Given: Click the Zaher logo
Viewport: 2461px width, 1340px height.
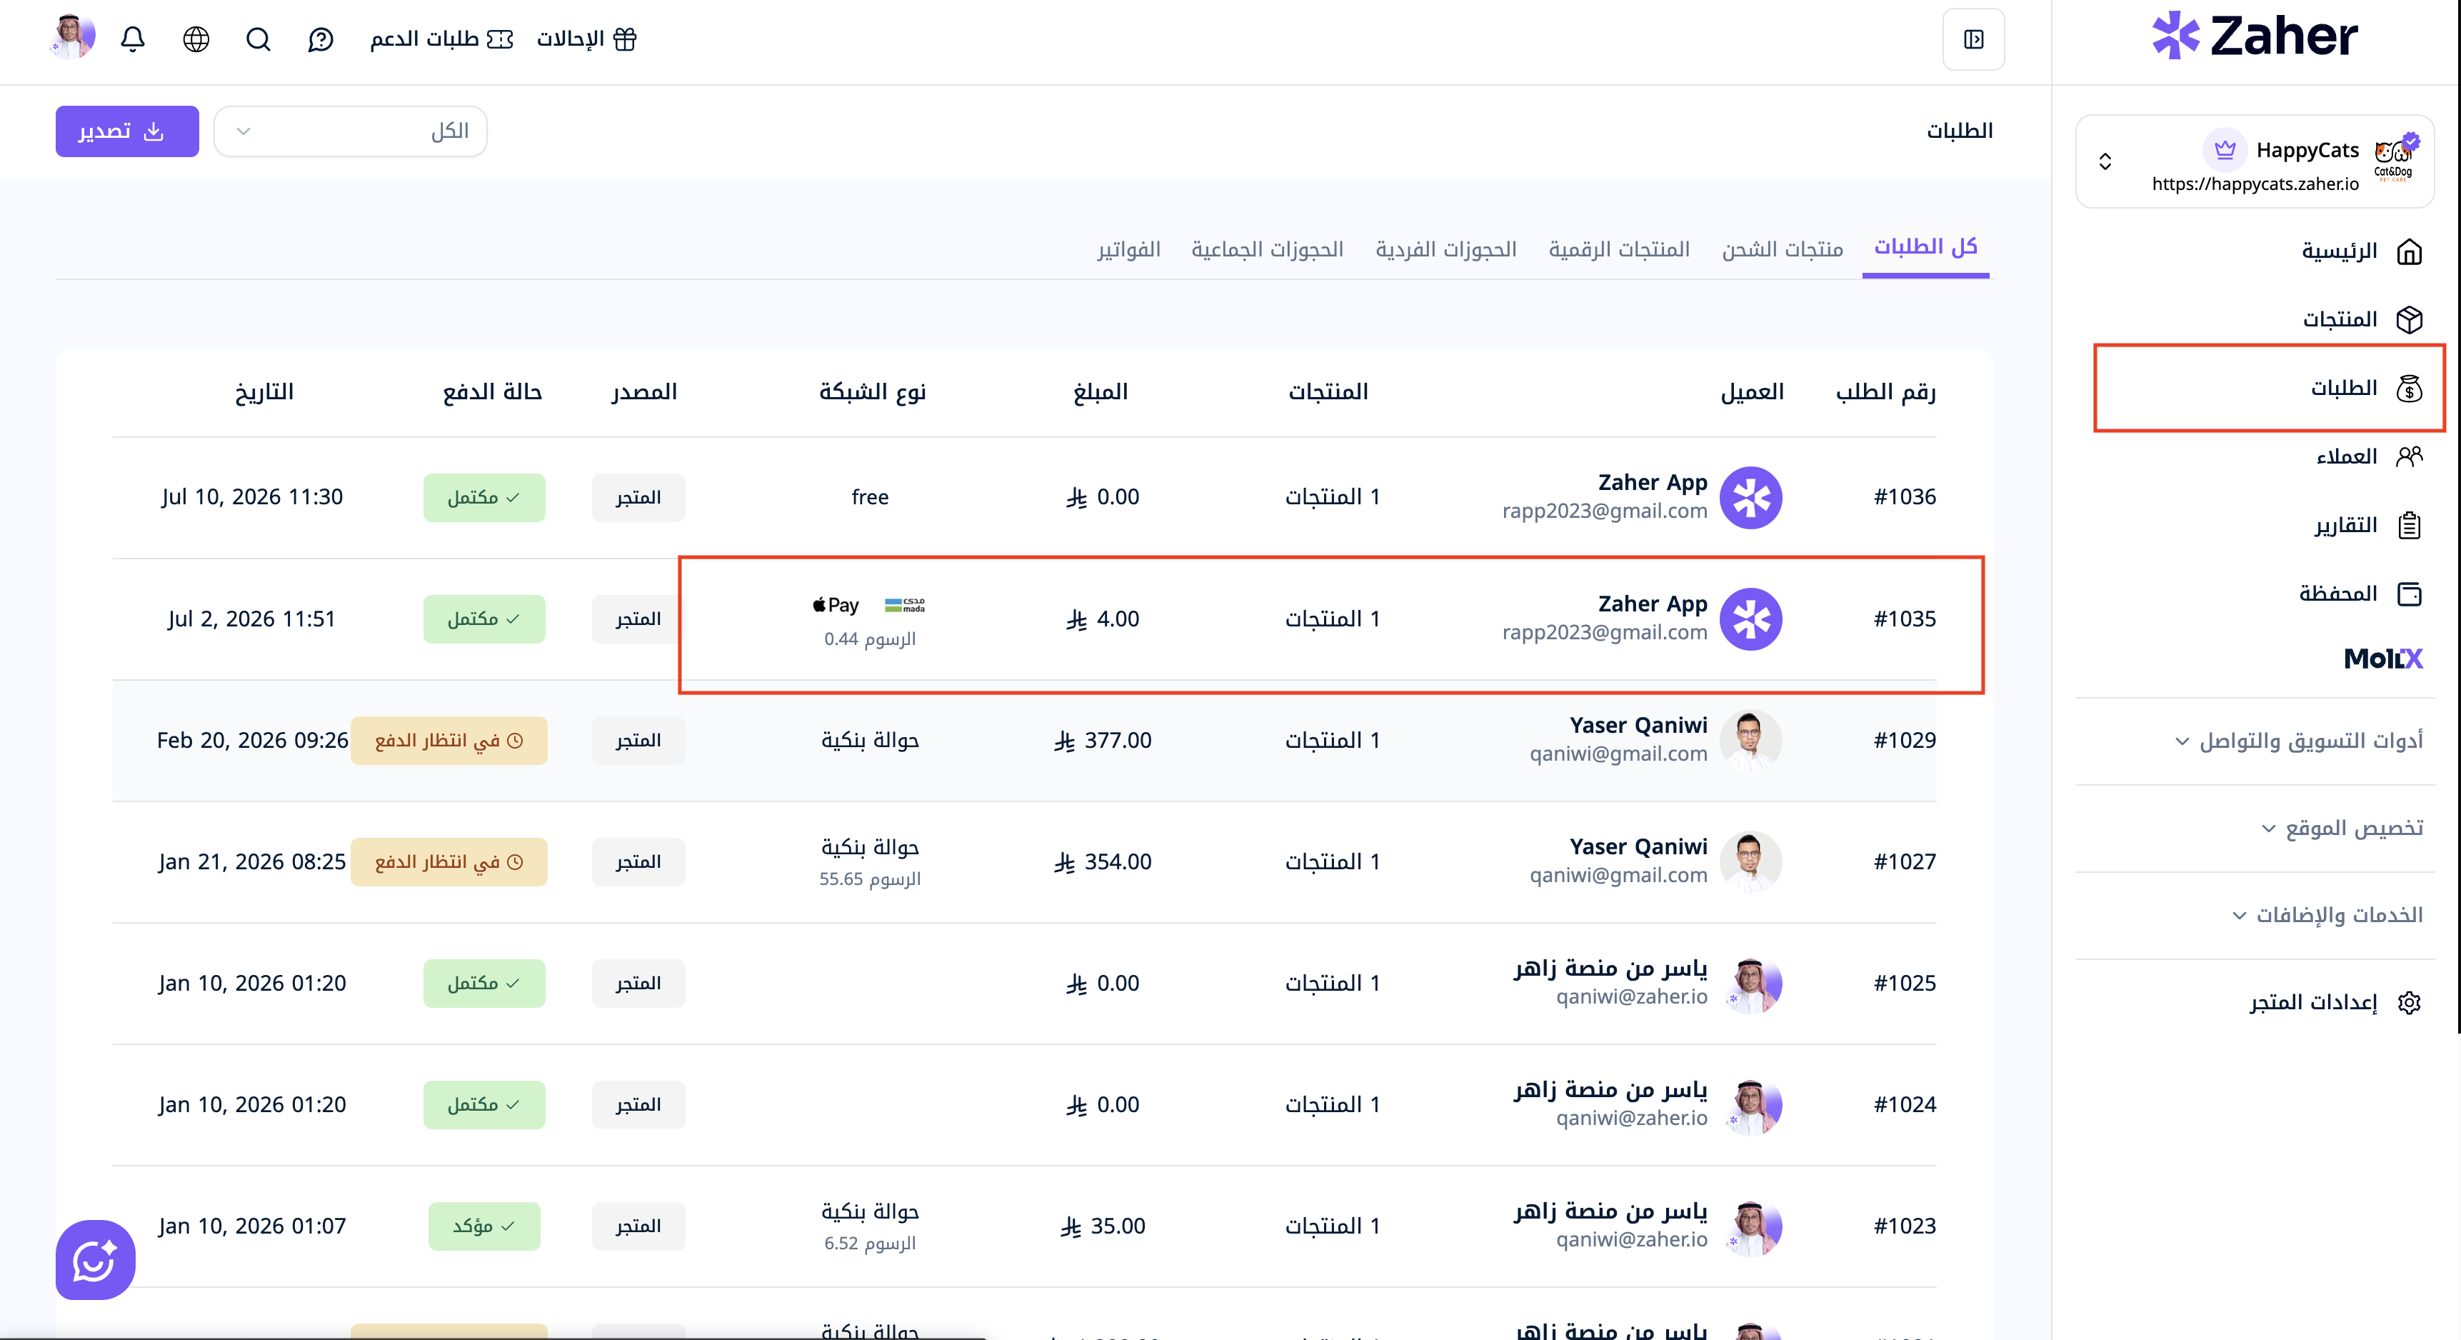Looking at the screenshot, I should [x=2255, y=36].
